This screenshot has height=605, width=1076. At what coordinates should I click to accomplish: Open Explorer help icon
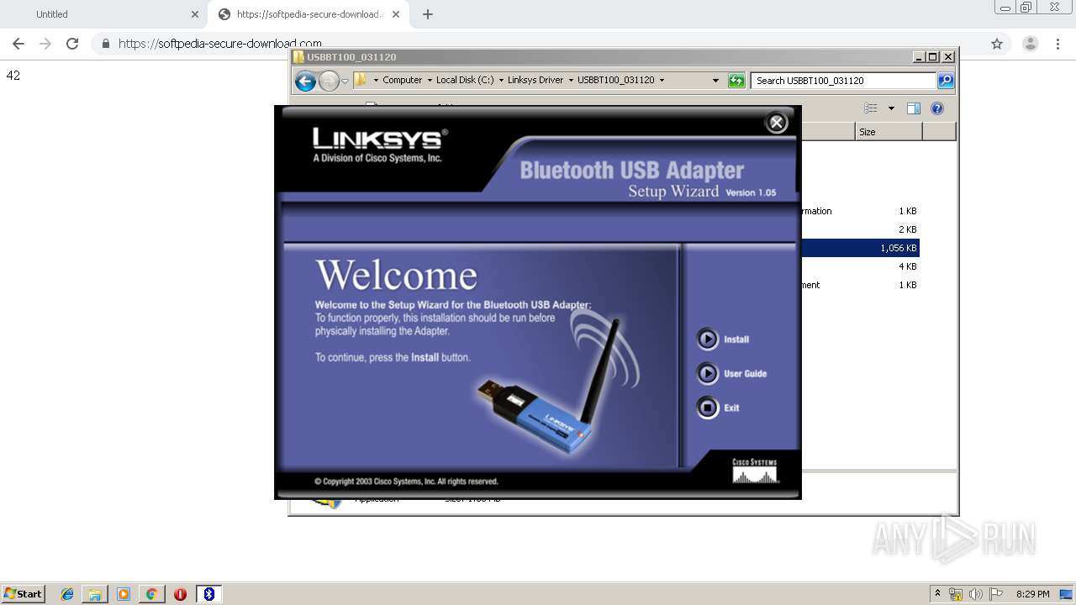click(x=937, y=108)
